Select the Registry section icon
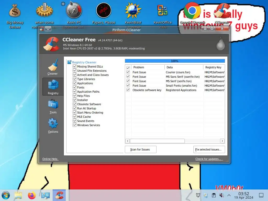Screen dimensions: 268x201 coord(53,85)
